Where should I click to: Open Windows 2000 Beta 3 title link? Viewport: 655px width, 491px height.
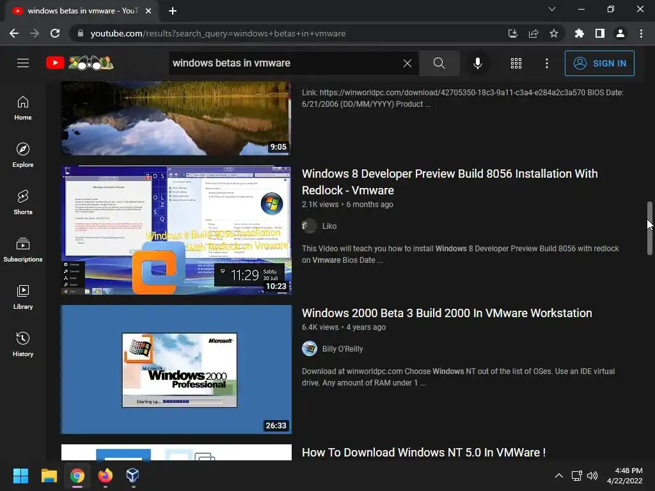click(x=446, y=313)
